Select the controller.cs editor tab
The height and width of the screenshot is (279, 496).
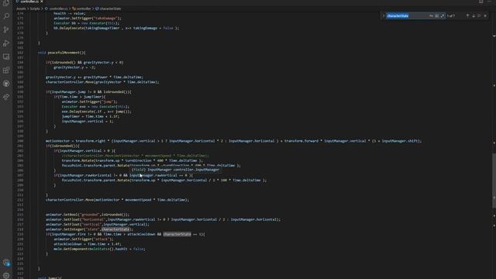[29, 2]
